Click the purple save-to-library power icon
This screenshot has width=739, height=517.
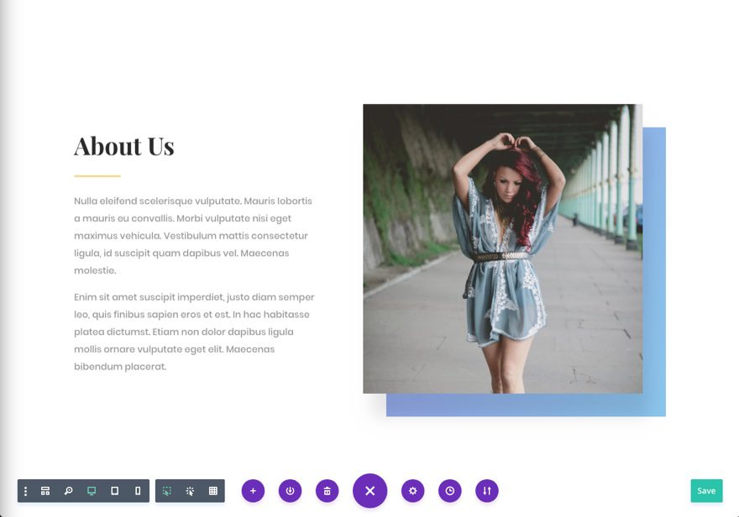tap(290, 491)
